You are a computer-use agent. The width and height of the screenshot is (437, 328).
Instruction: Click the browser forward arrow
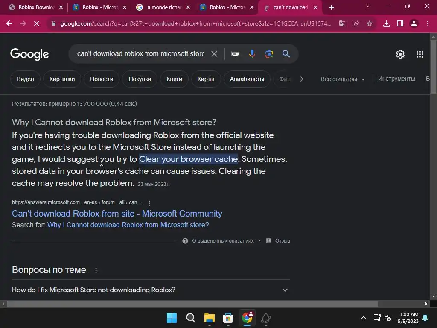tap(23, 24)
